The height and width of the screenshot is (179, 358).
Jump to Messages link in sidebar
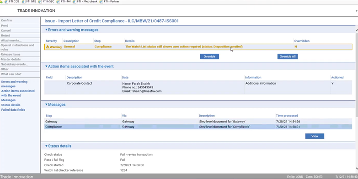click(8, 100)
